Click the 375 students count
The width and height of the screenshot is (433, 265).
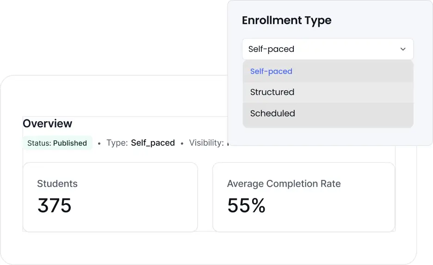point(55,206)
